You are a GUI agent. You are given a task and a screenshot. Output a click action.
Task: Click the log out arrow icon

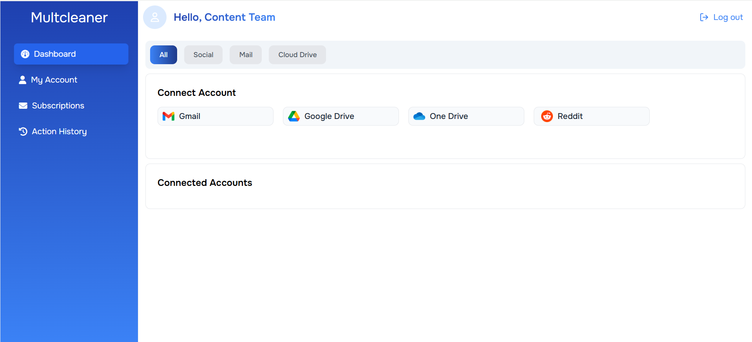click(704, 17)
